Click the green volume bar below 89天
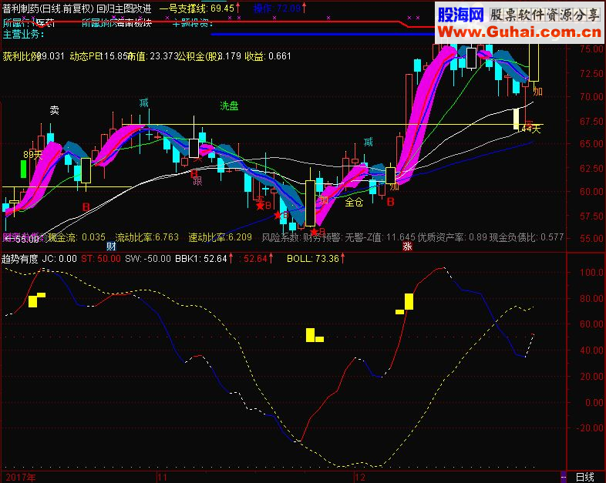 (x=23, y=169)
